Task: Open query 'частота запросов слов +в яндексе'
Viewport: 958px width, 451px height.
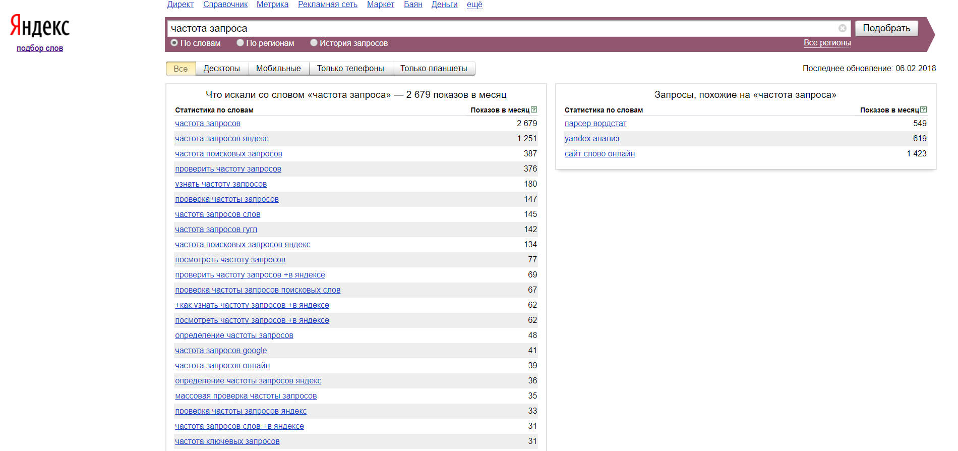Action: [x=239, y=426]
